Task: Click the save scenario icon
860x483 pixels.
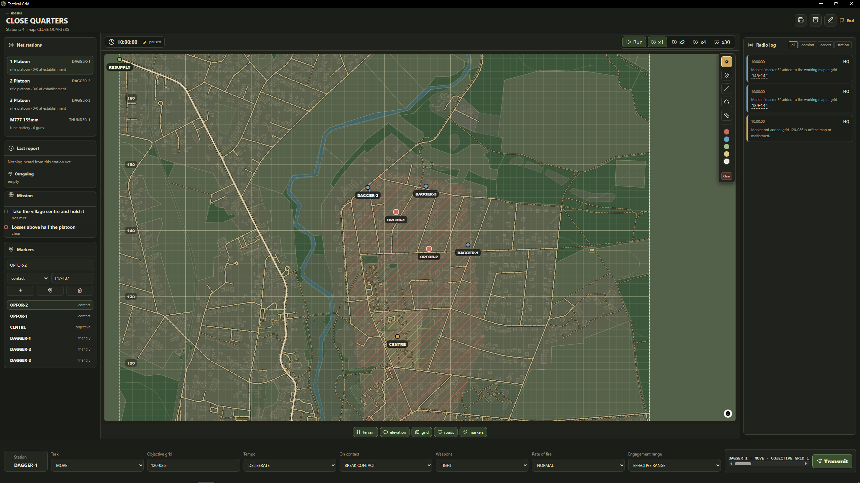Action: point(801,20)
